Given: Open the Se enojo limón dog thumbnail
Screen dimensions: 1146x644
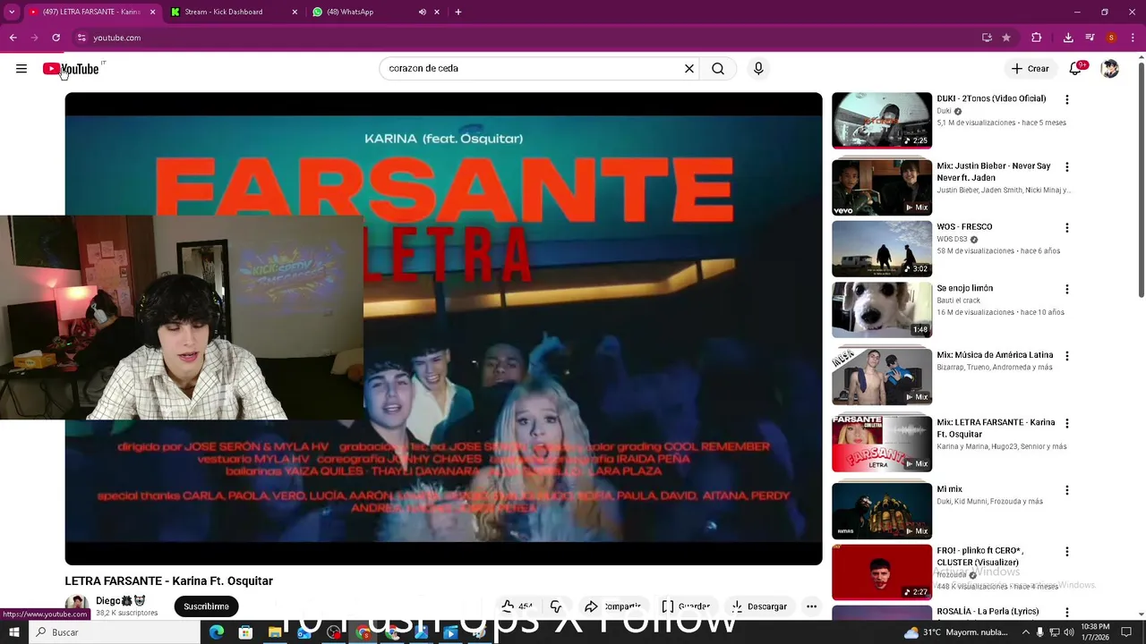Looking at the screenshot, I should tap(882, 310).
